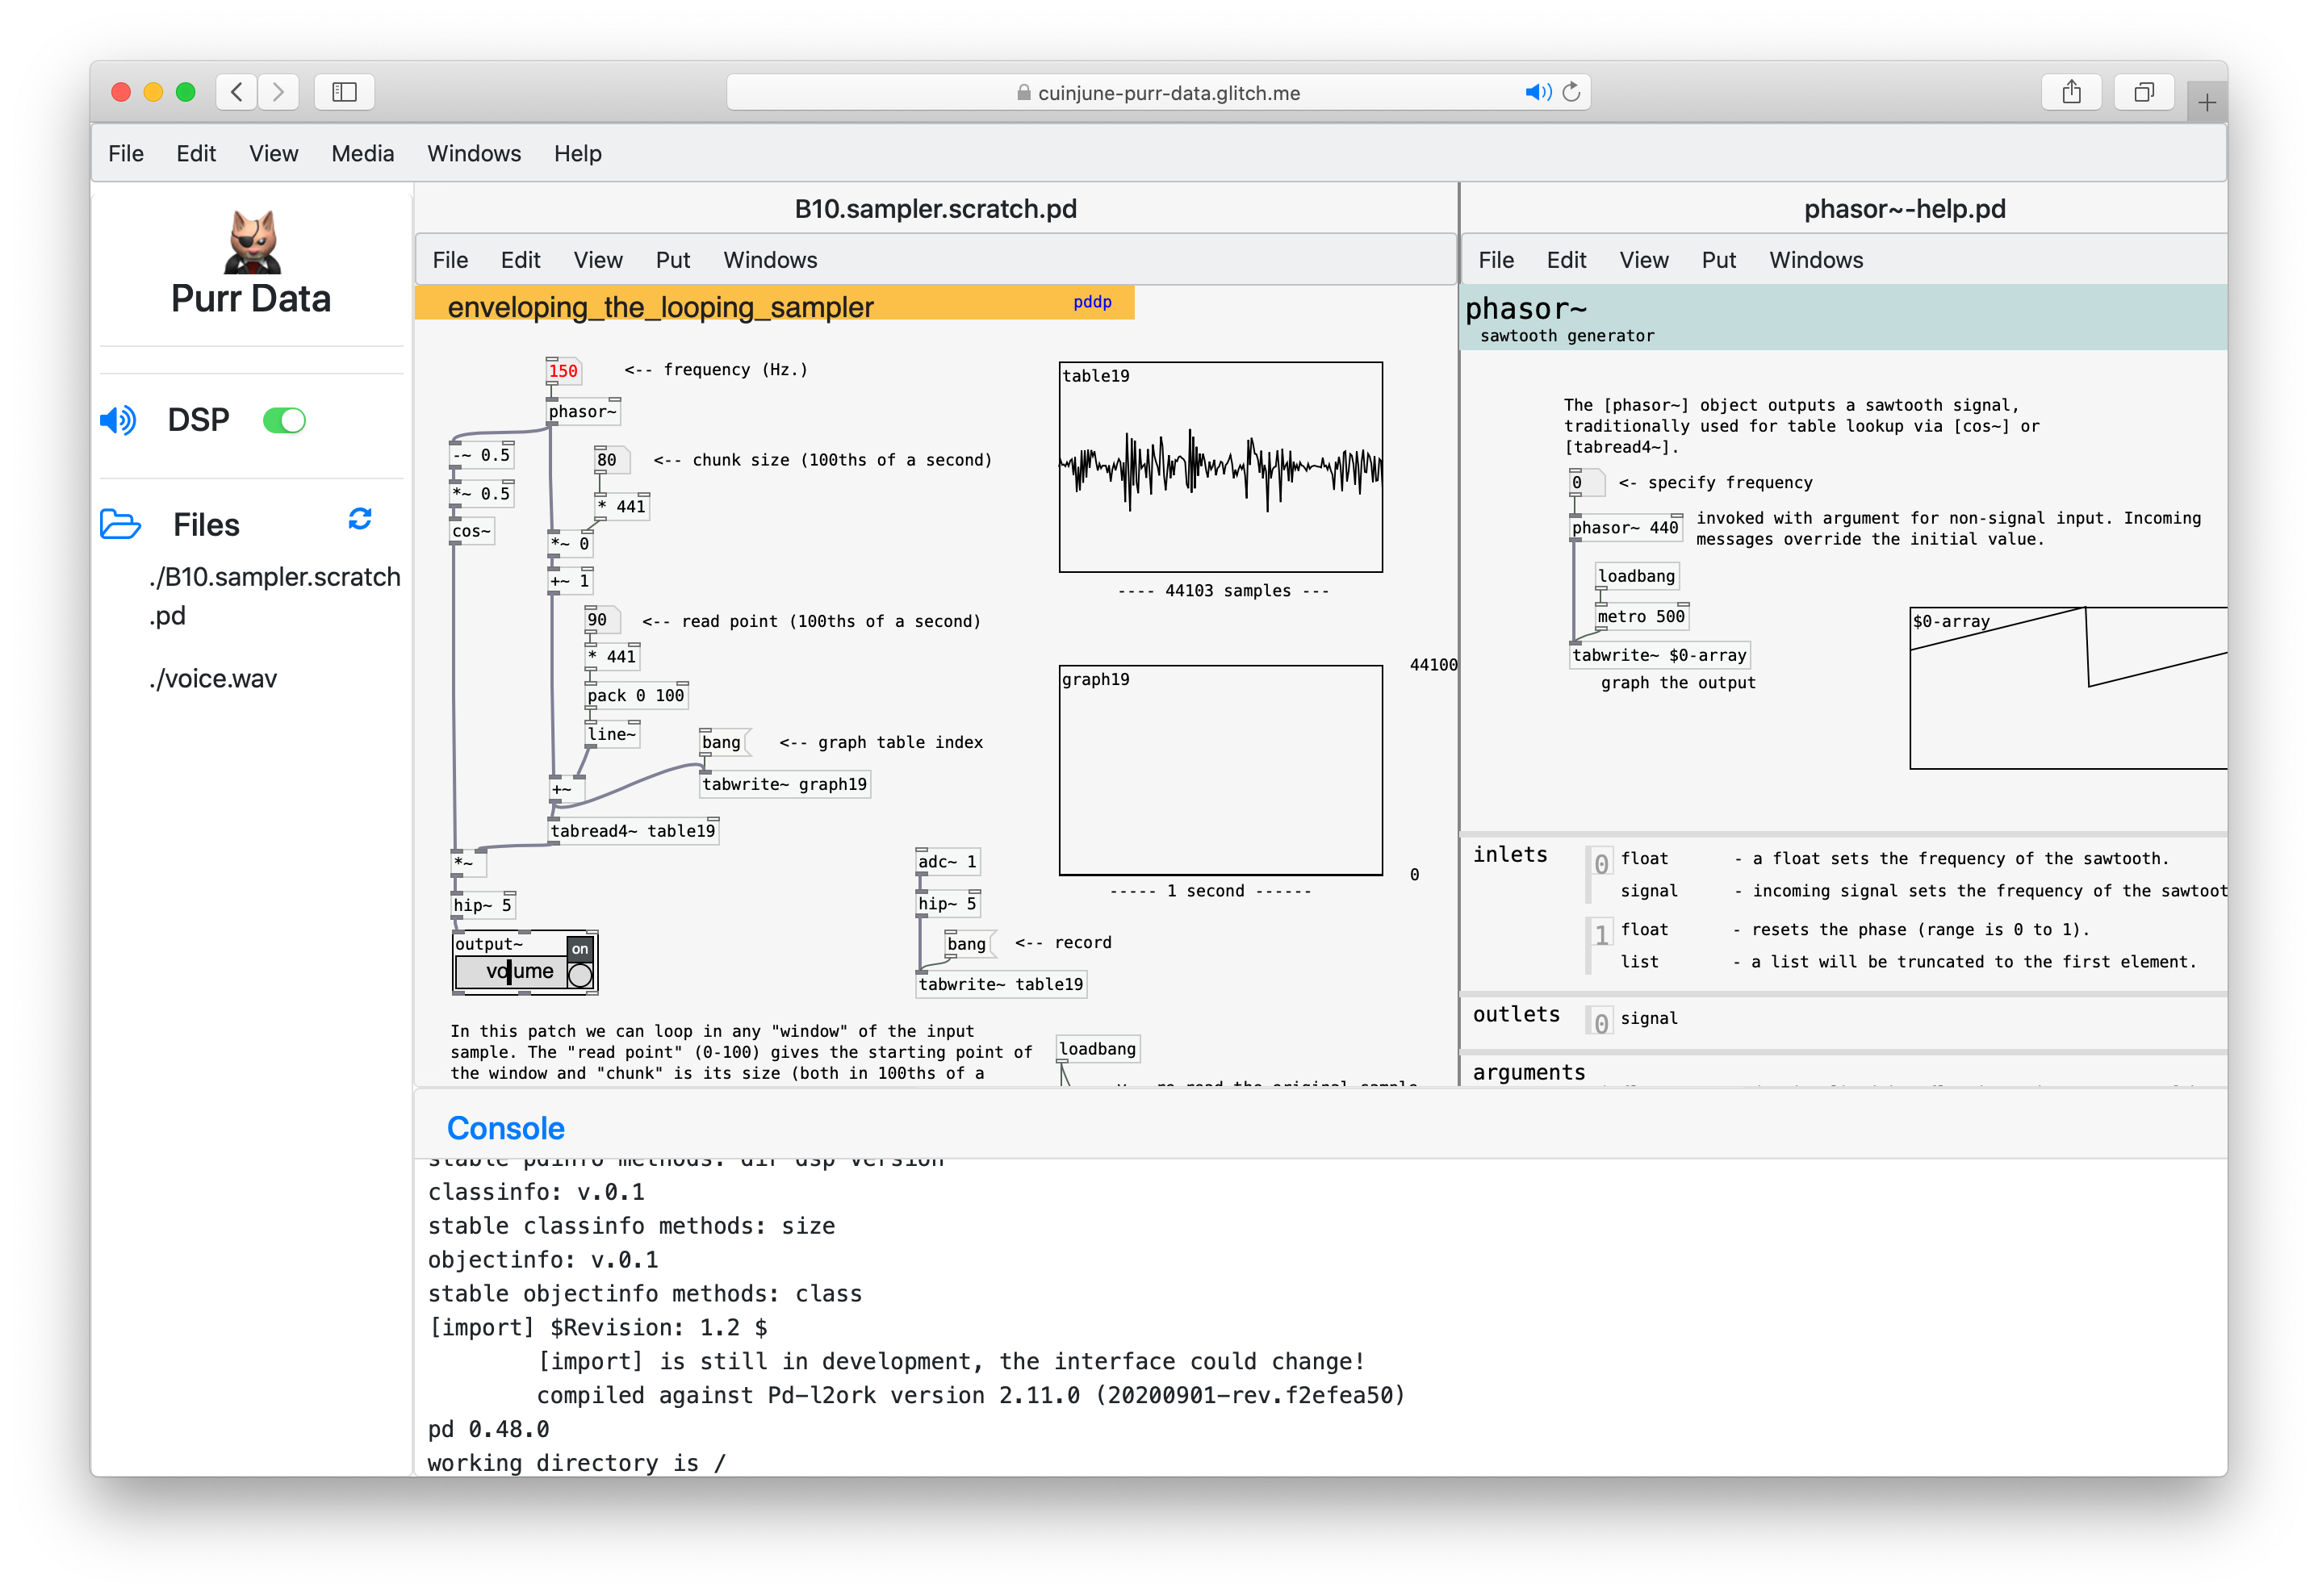Viewport: 2318px width, 1596px height.
Task: Select the cos~ object
Action: [472, 531]
